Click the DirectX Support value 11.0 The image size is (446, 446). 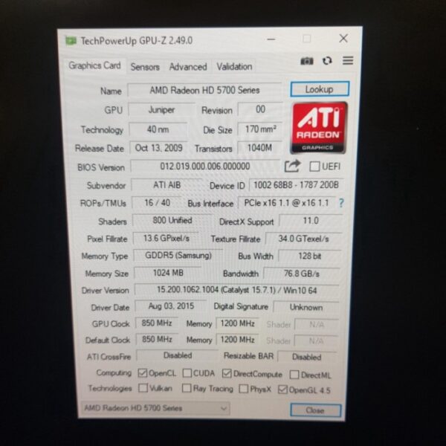point(311,221)
